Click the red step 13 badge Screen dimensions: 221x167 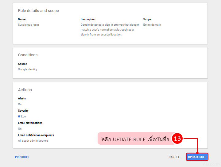[177, 139]
